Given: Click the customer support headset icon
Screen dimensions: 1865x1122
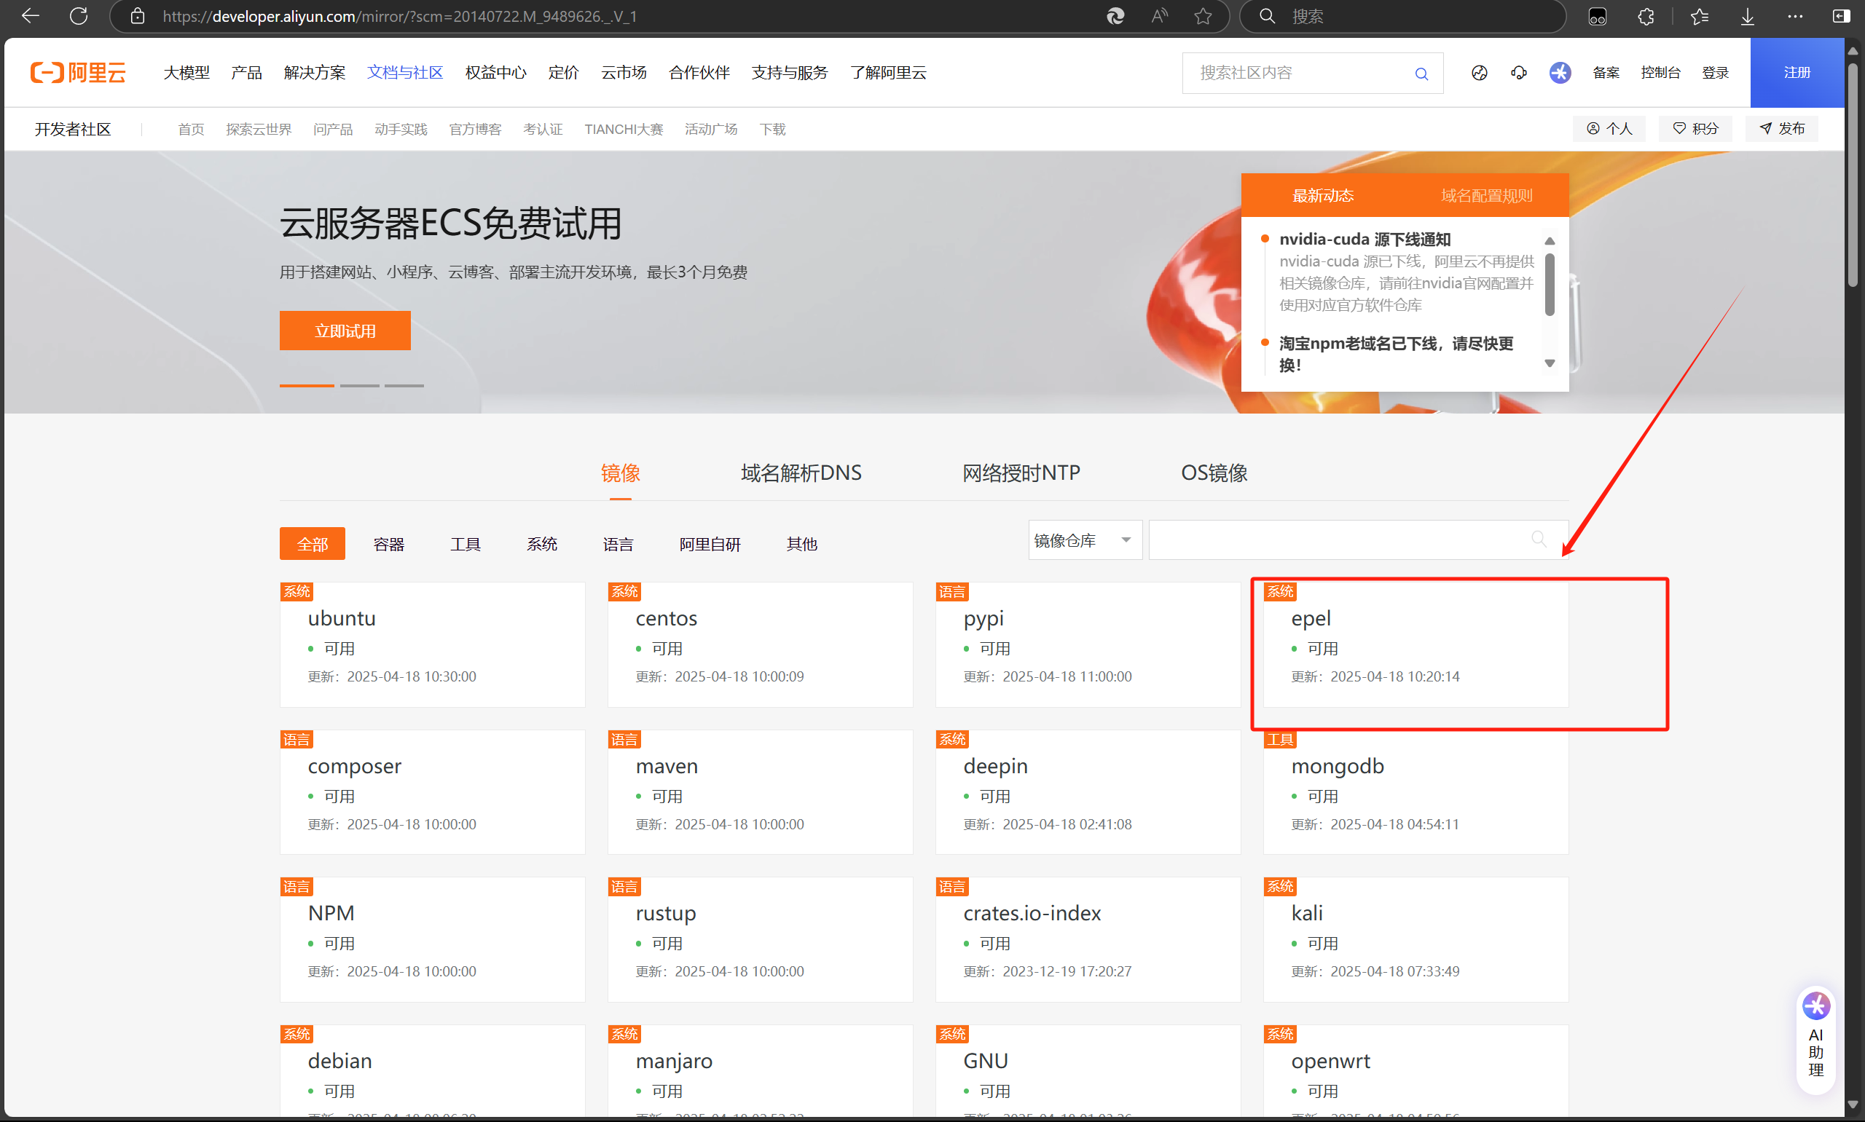Looking at the screenshot, I should click(1520, 73).
